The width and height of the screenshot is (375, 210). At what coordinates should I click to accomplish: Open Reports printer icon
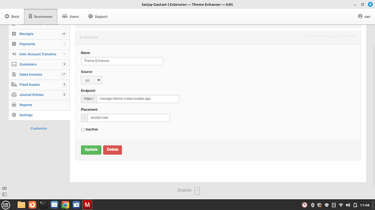[x=14, y=105]
